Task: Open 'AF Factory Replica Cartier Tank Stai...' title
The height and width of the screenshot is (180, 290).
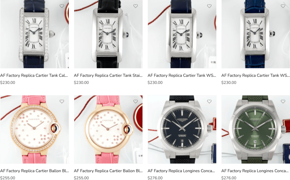Action: [x=108, y=75]
